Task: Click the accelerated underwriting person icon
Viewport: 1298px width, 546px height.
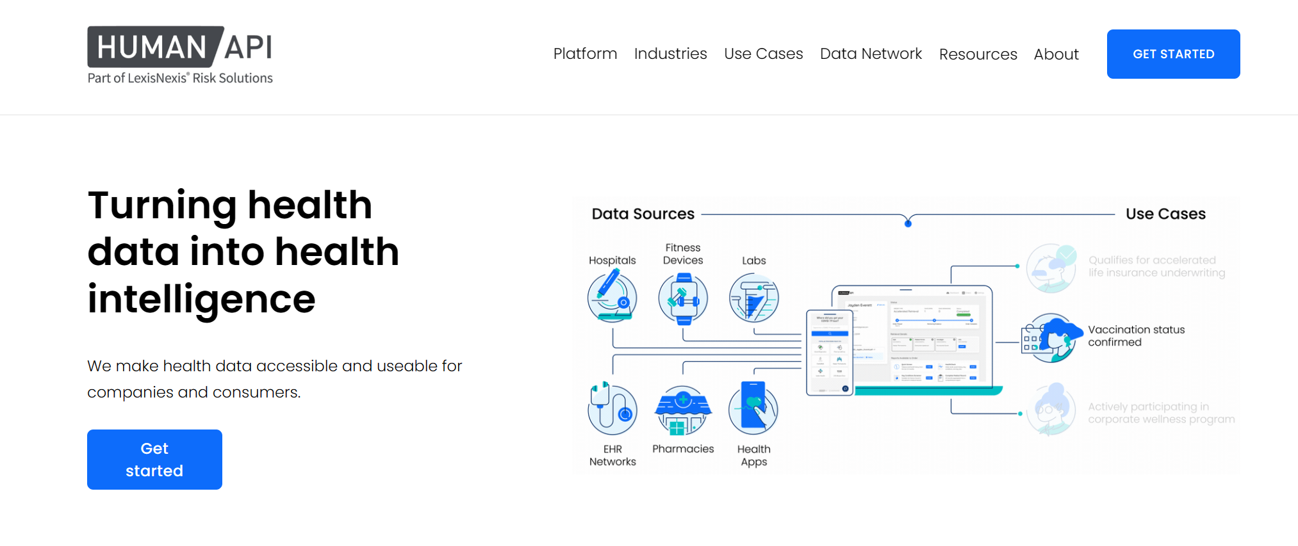Action: [x=1052, y=268]
